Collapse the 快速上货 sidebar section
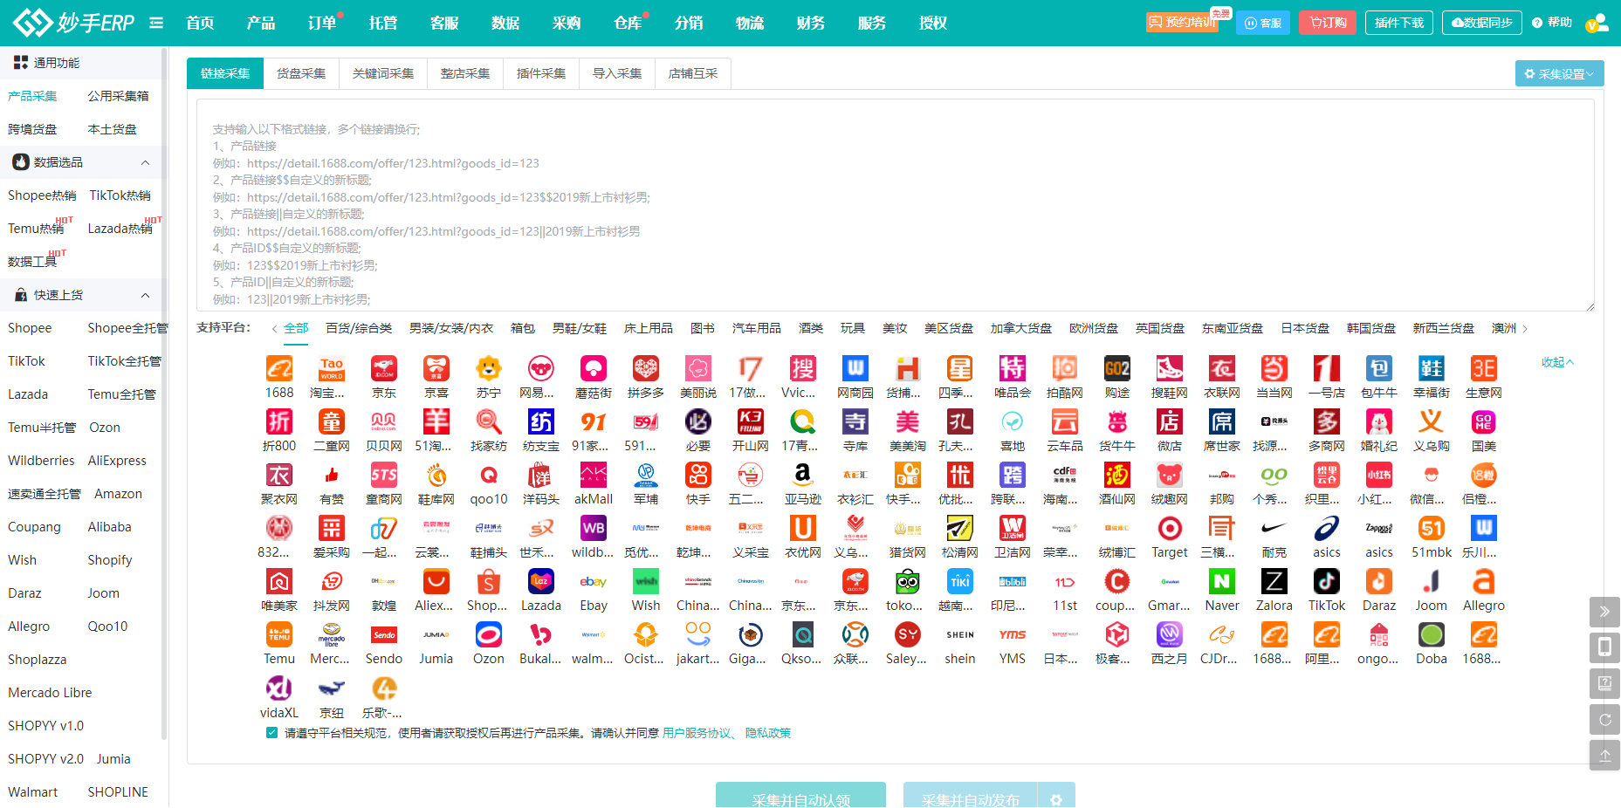Screen dimensions: 1621x808 tap(145, 295)
